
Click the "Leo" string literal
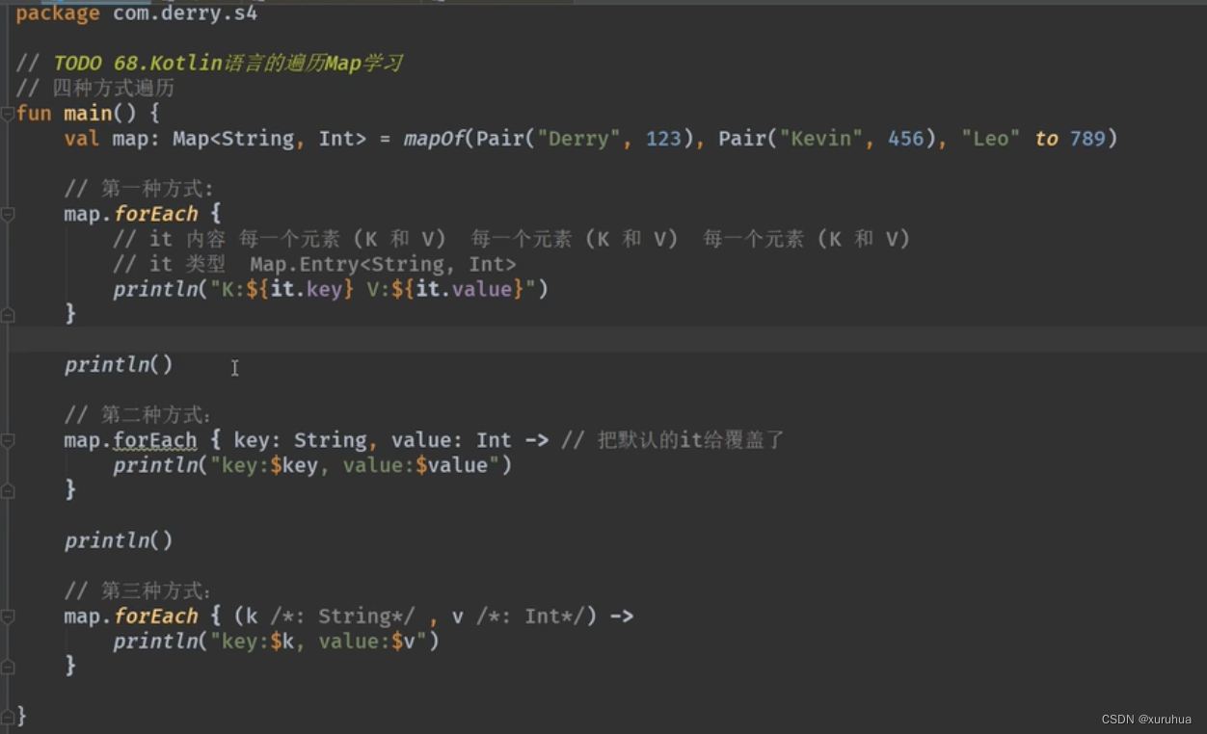coord(991,139)
